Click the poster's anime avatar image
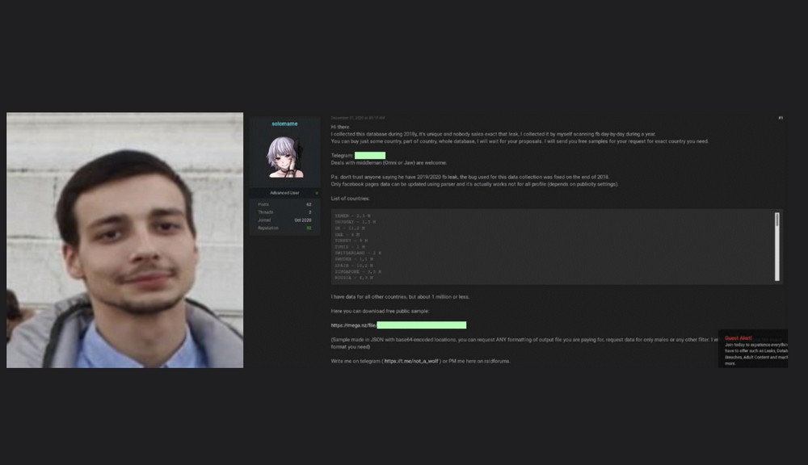The height and width of the screenshot is (465, 808). click(285, 157)
